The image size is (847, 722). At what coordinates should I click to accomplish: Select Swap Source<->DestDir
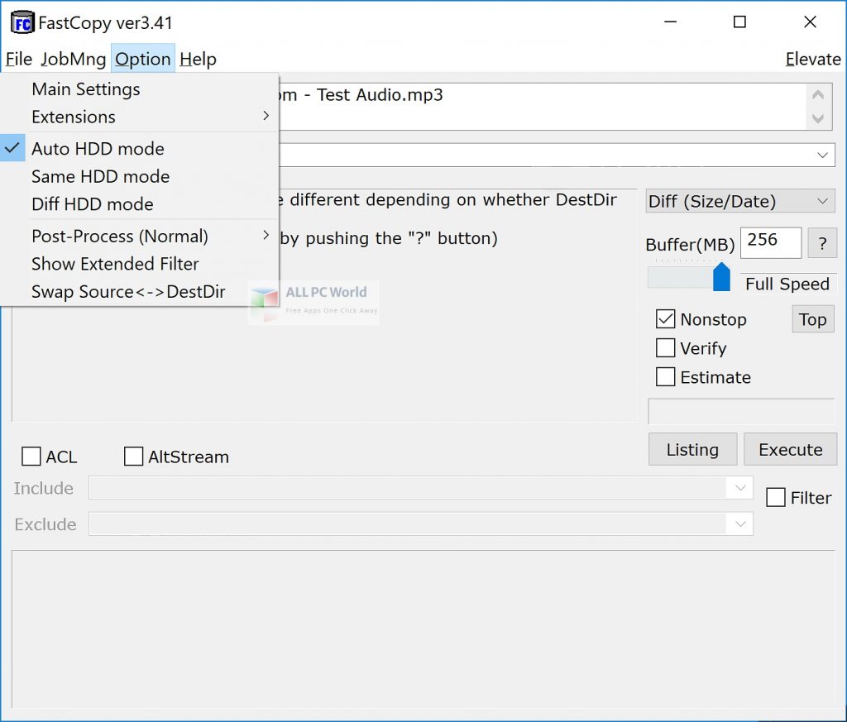point(139,292)
